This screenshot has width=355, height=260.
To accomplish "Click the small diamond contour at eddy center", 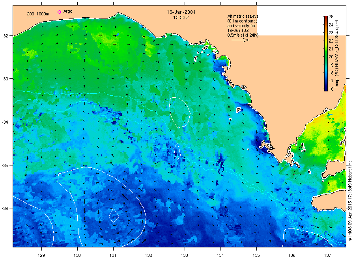I will (x=114, y=216).
